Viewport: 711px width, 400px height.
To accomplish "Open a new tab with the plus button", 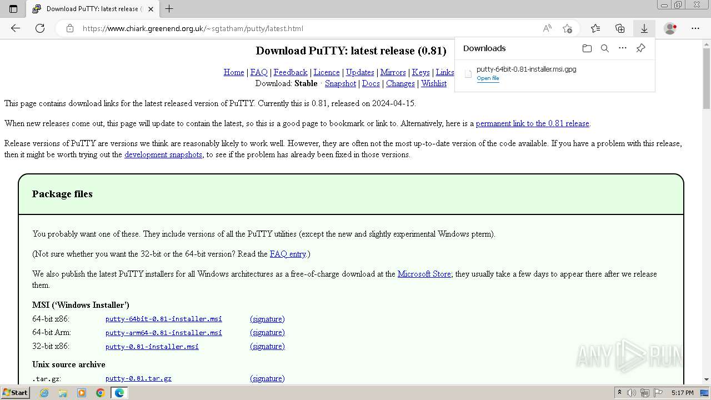I will tap(169, 9).
